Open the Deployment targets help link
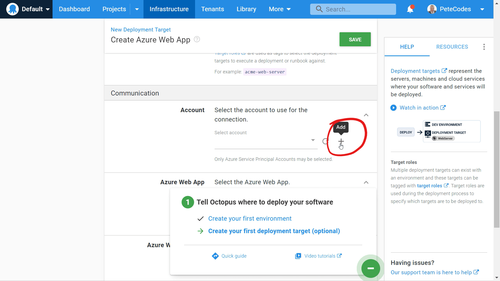The width and height of the screenshot is (500, 281). click(419, 71)
